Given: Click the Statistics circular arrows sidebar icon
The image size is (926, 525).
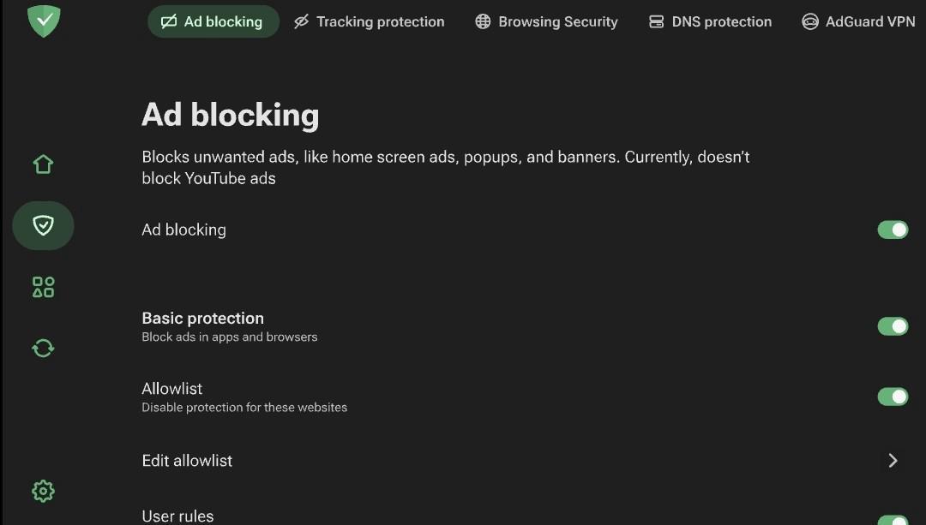Looking at the screenshot, I should point(43,348).
